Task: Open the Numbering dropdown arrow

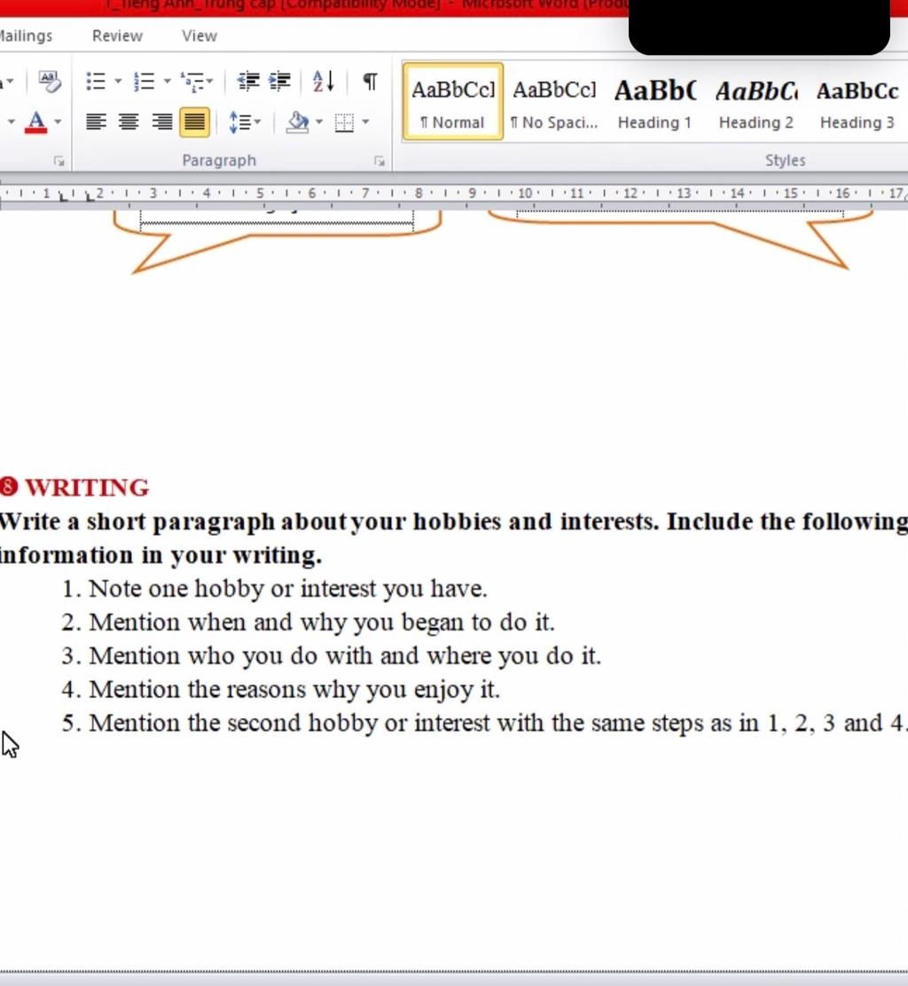Action: click(x=167, y=81)
